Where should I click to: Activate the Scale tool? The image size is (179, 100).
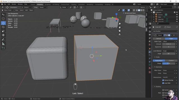point(3,31)
